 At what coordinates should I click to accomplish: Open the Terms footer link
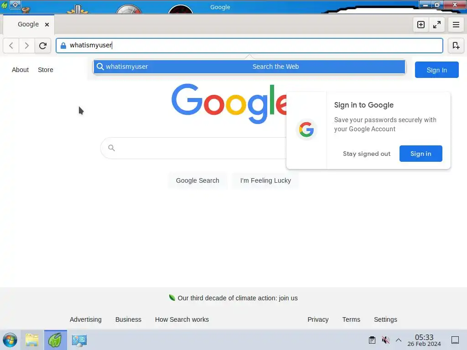pyautogui.click(x=351, y=319)
